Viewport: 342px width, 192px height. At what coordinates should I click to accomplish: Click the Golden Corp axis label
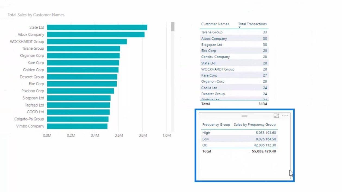[33, 70]
